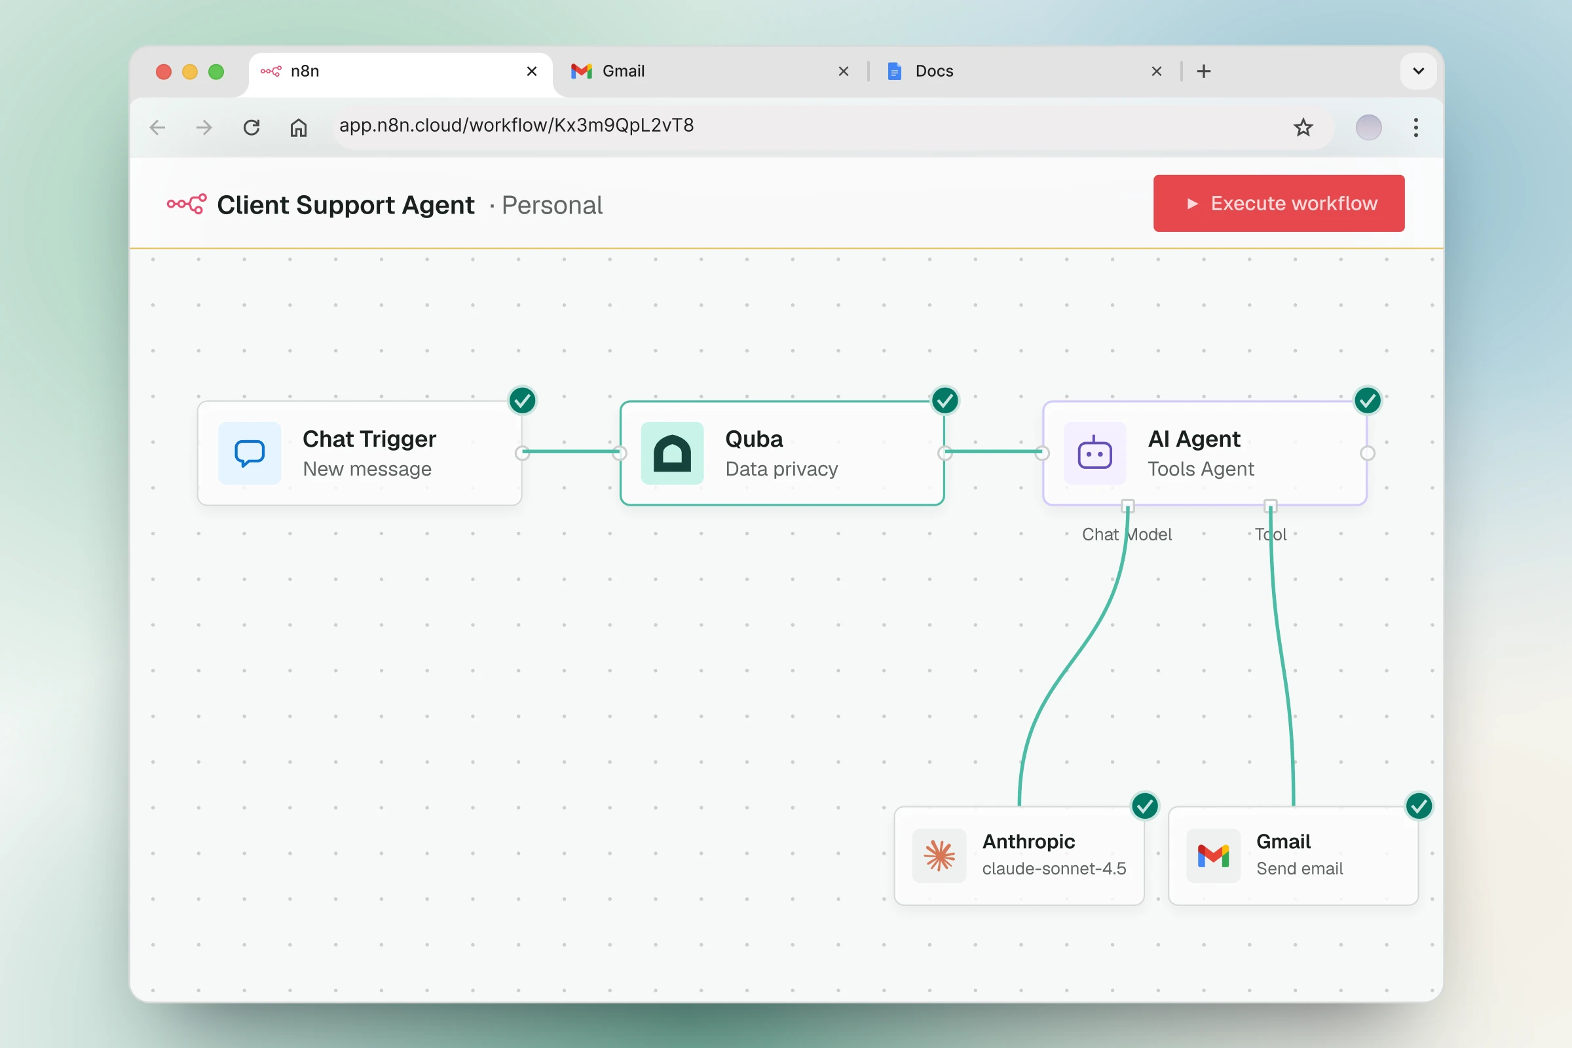Reload the page in the browser

(252, 127)
